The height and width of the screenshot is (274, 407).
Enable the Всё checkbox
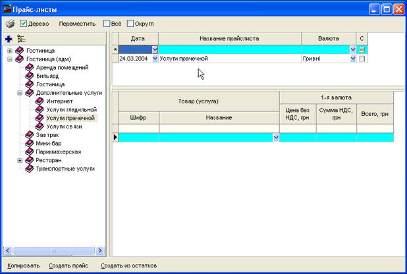(x=107, y=24)
